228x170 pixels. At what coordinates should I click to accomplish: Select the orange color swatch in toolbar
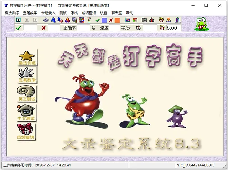point(117,20)
